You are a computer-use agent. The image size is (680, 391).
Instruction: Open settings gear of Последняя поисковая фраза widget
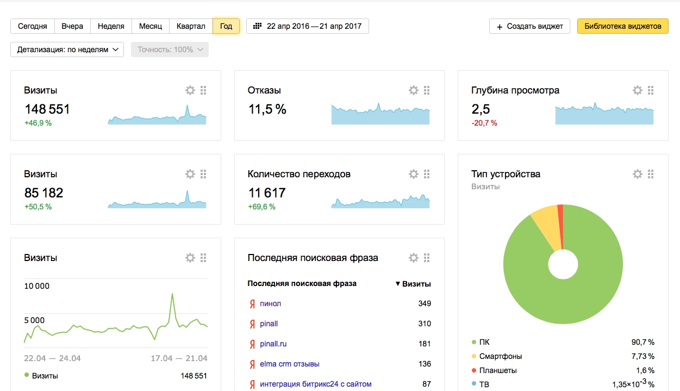(414, 258)
